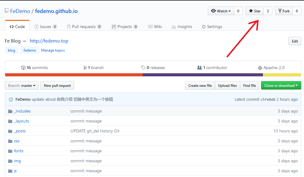Click the '2 hours ago' latest commit time
304x177 pixels.
287,99
